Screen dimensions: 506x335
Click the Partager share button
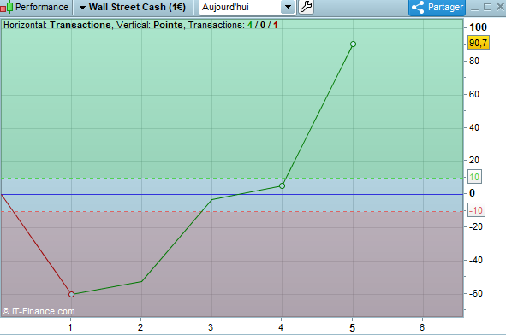437,7
